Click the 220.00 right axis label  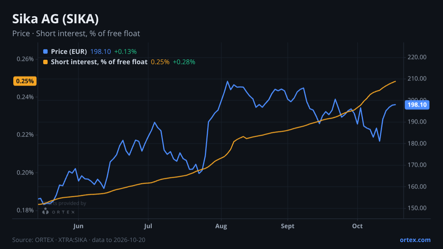point(418,57)
